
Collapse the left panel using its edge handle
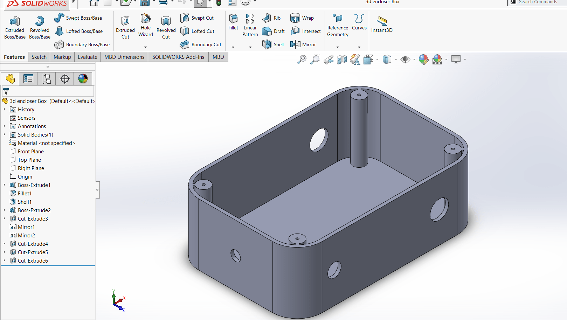tap(97, 190)
